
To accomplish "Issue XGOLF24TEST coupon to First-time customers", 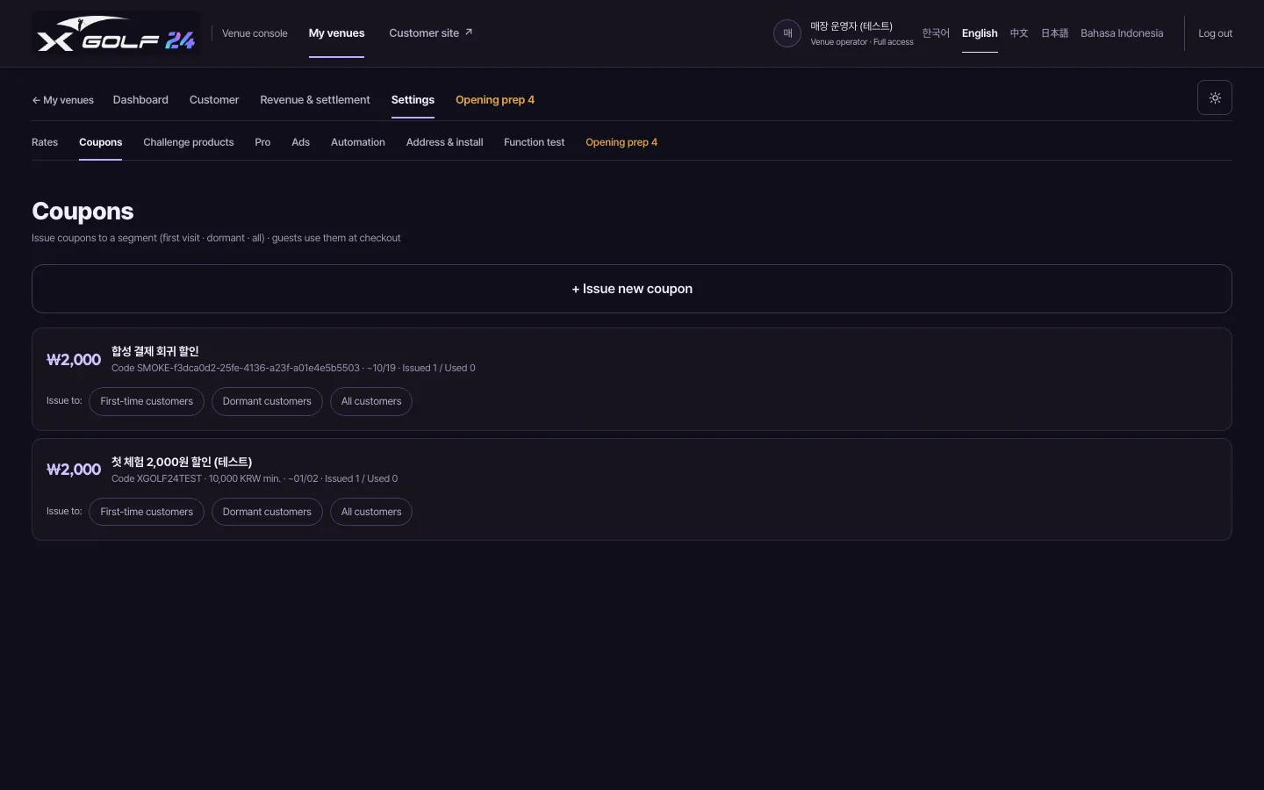I will pos(147,512).
